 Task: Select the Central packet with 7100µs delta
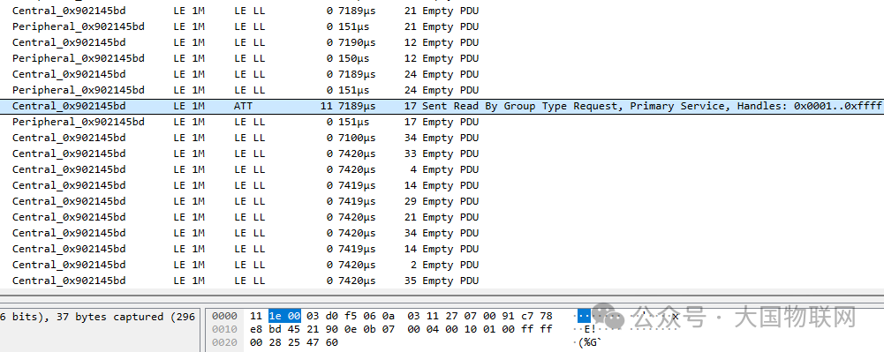(442, 138)
